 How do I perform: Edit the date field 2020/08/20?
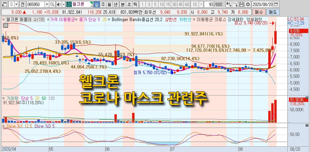[x=263, y=4]
